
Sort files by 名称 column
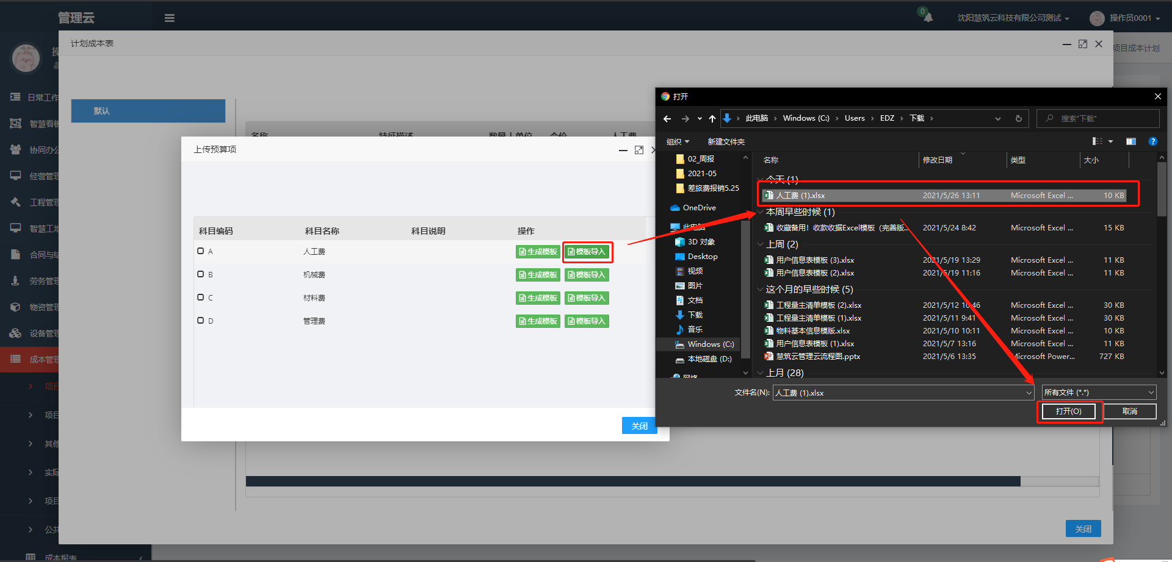[x=771, y=160]
